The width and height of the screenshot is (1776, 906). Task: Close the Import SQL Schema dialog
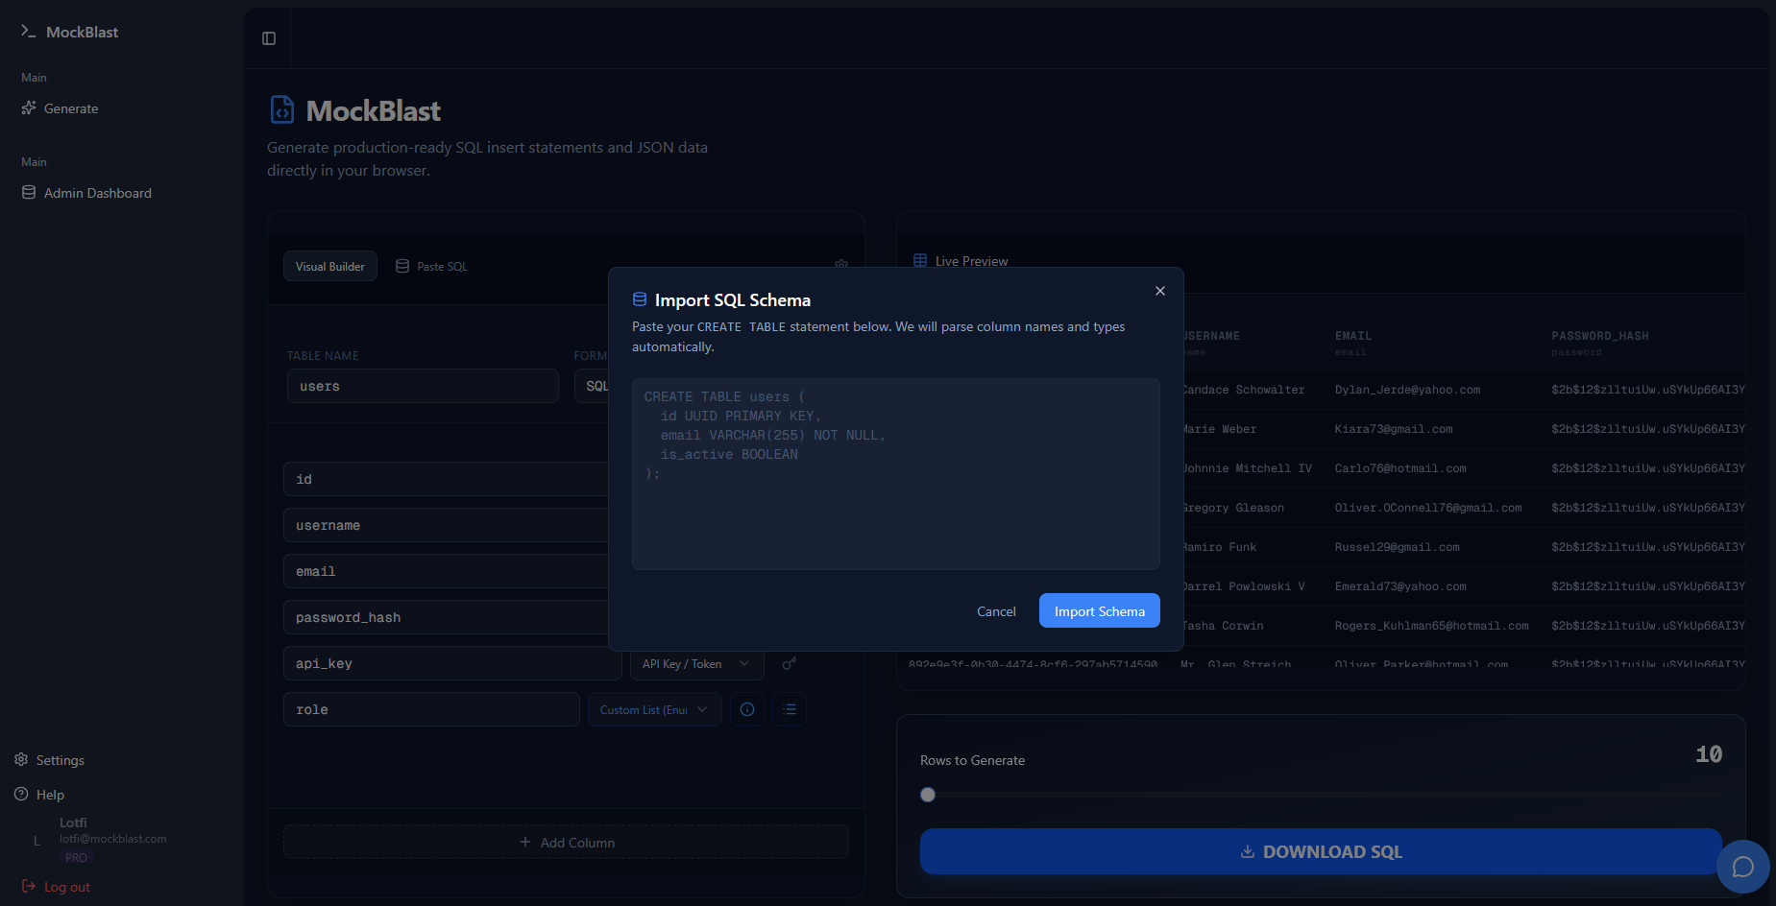[x=1160, y=291]
